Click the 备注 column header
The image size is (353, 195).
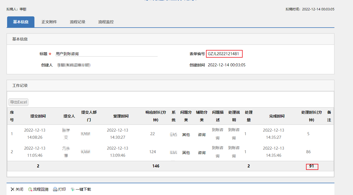click(329, 116)
